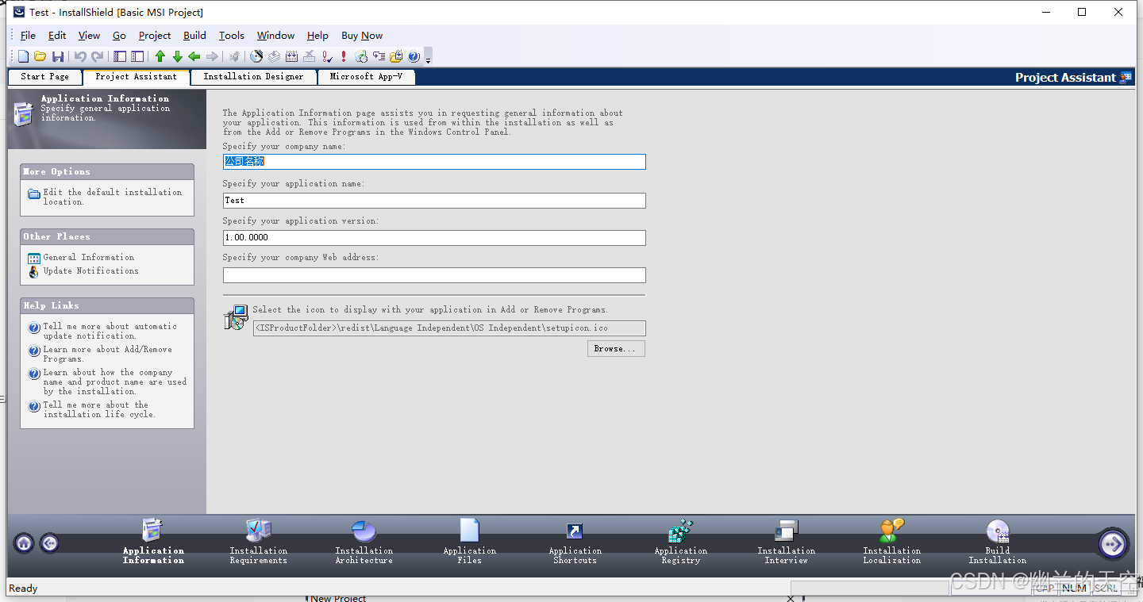The height and width of the screenshot is (602, 1143).
Task: Go to Build Installation step
Action: point(998,541)
